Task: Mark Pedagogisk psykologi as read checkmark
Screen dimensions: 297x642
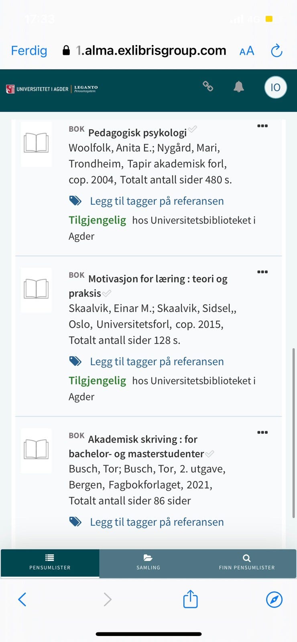Action: 193,129
